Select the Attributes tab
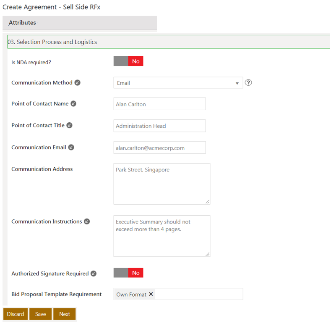This screenshot has height=324, width=331. [23, 23]
